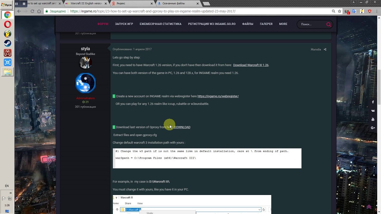This screenshot has height=214, width=381.
Task: Click the EN language indicator
Action: [7, 186]
